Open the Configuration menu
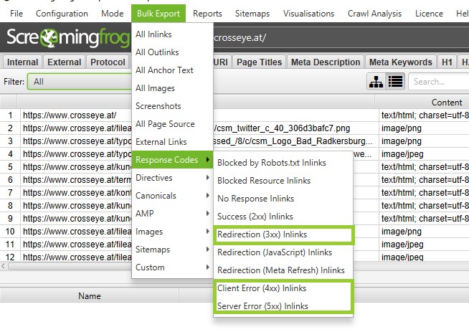 point(62,14)
